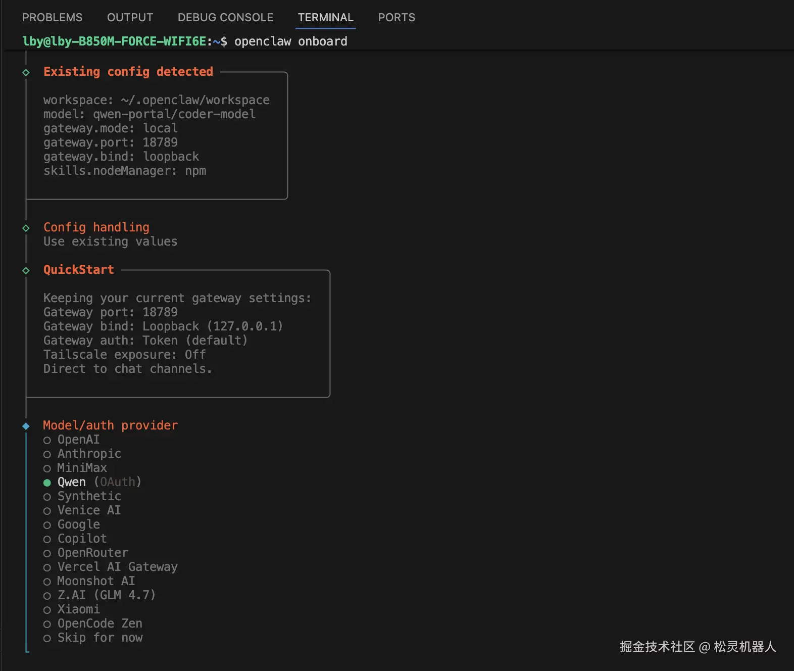Click 'Gateway auth: Token (default)' line

pyautogui.click(x=146, y=341)
